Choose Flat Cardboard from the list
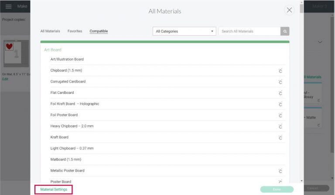This screenshot has height=195, width=335. 168,92
